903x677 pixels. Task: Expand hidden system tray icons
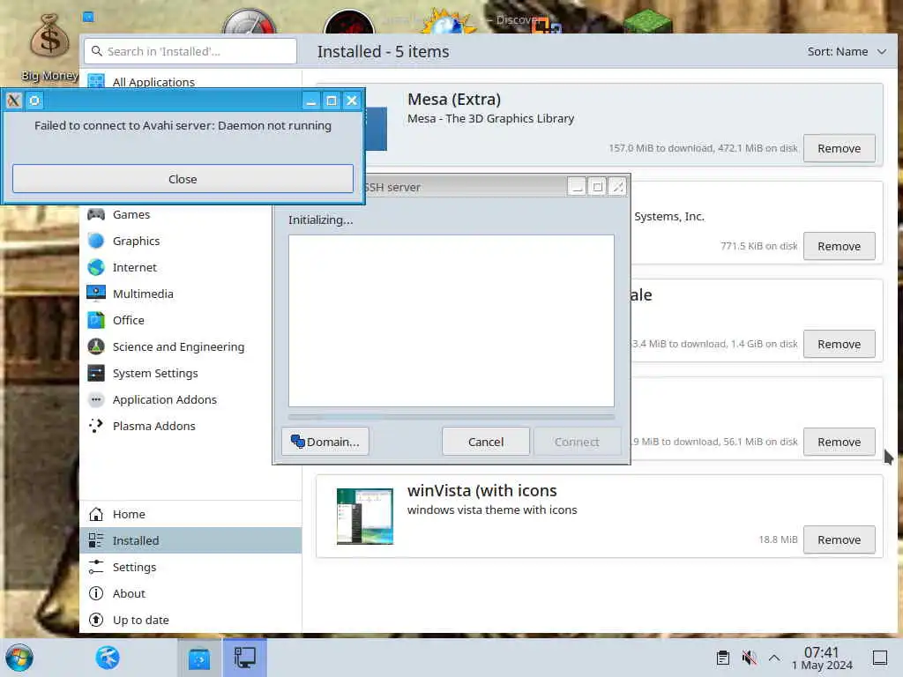774,658
